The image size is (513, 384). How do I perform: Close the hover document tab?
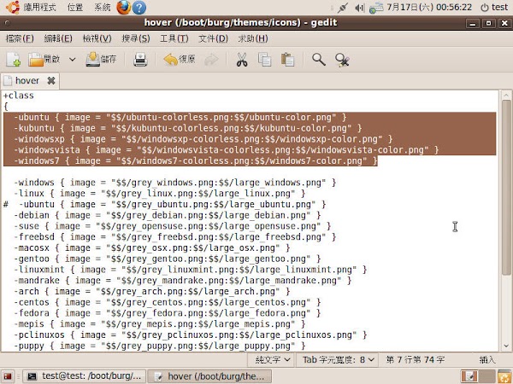point(51,81)
